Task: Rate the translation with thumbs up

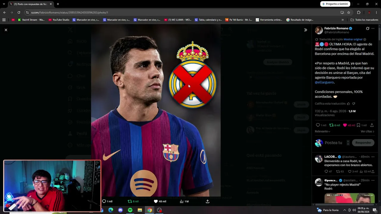Action: pyautogui.click(x=348, y=103)
